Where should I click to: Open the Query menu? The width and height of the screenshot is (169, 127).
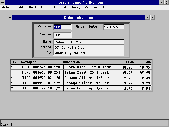coord(75,7)
